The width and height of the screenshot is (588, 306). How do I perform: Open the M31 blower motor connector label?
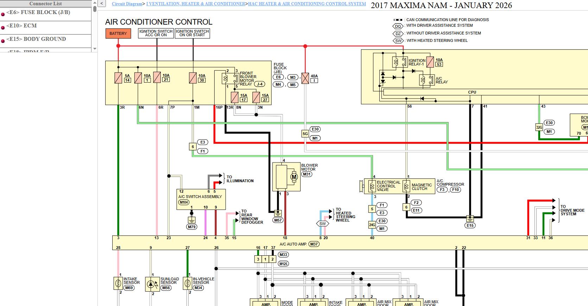307,174
